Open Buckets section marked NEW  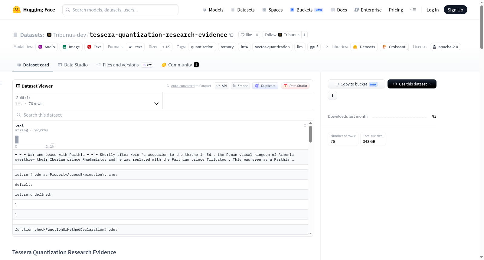point(306,10)
